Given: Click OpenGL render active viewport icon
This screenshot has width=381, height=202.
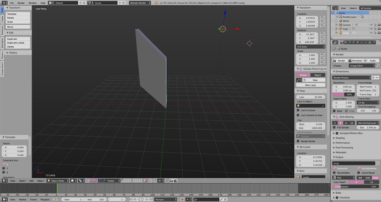Looking at the screenshot, I should click(x=171, y=180).
